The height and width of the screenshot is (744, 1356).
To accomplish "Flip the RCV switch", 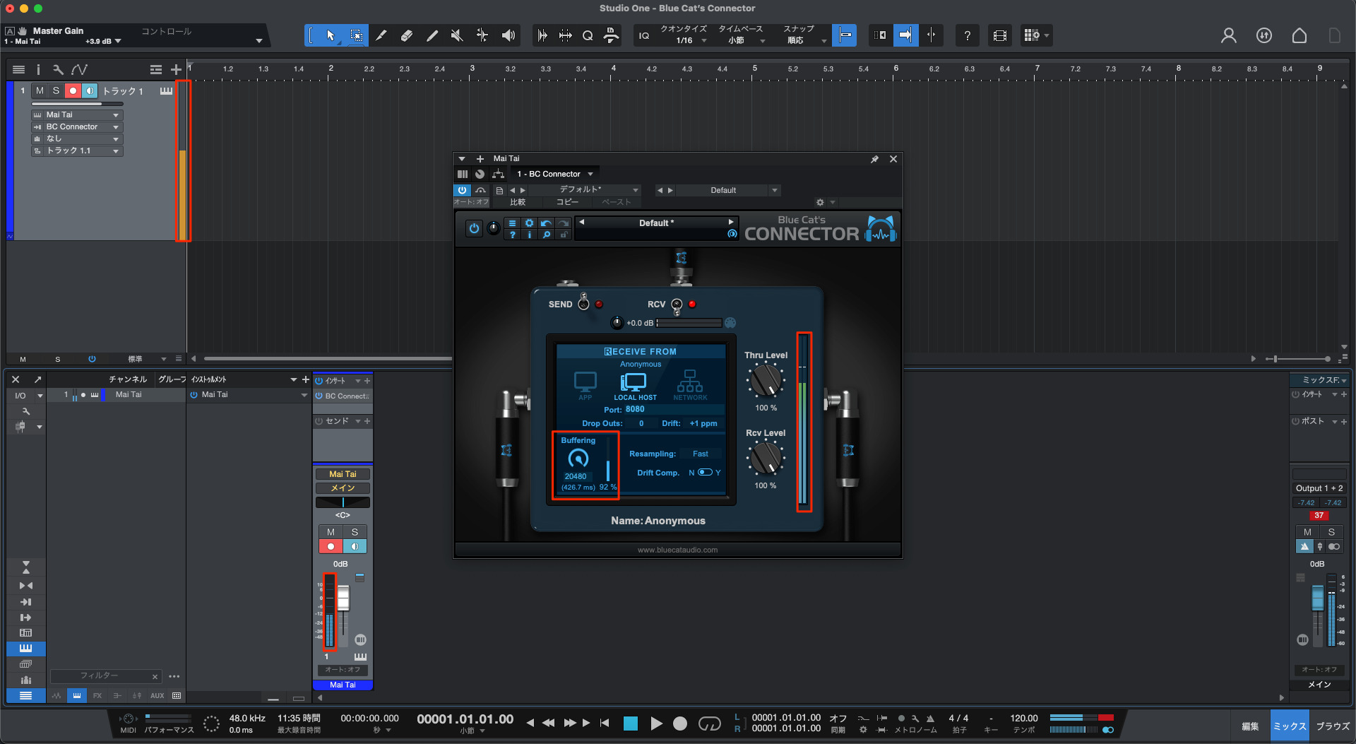I will 677,306.
